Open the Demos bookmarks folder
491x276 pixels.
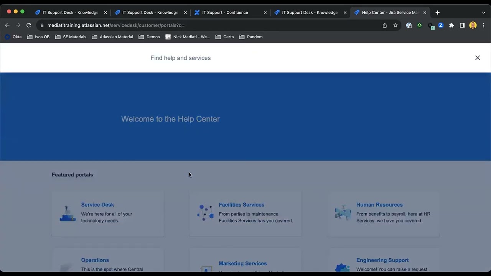[x=149, y=37]
